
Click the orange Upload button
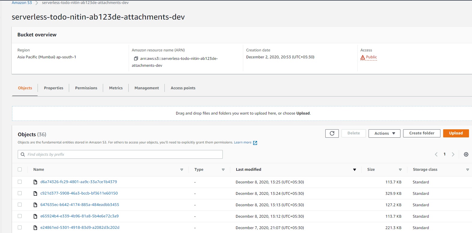point(456,133)
